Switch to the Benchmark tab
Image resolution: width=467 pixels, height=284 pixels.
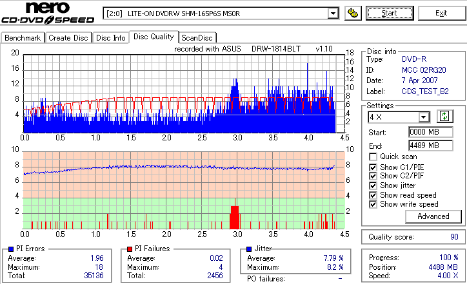tap(23, 38)
